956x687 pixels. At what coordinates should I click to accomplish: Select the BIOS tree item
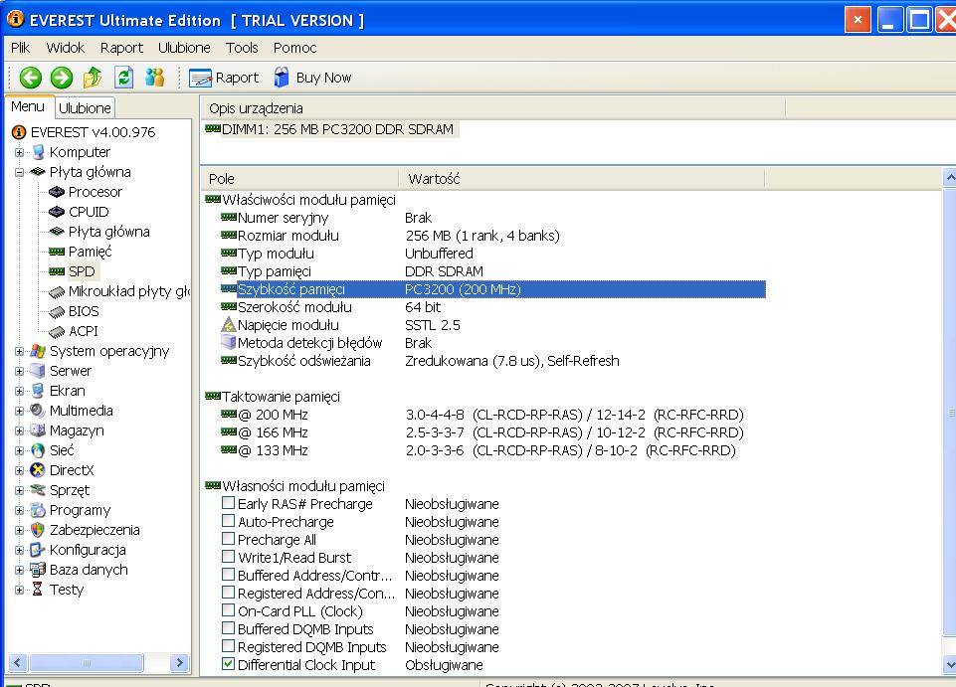(84, 311)
